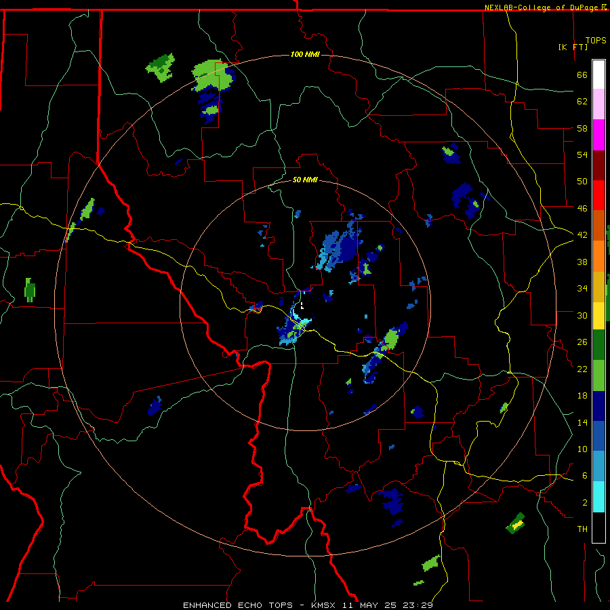This screenshot has height=610, width=610.
Task: Select the dark red legend swatch
Action: click(598, 165)
